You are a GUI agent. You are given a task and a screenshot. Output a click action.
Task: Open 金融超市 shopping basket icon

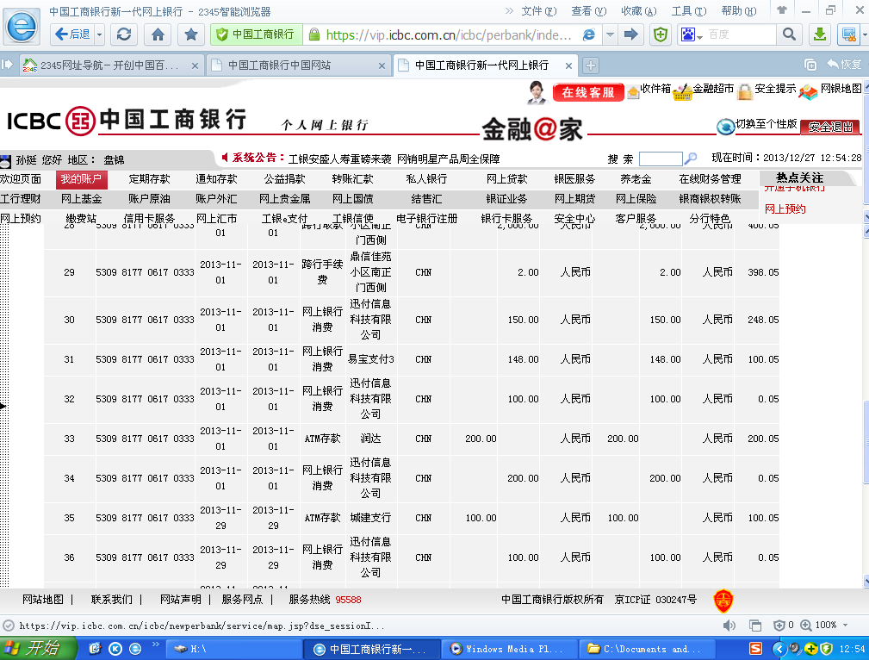682,90
